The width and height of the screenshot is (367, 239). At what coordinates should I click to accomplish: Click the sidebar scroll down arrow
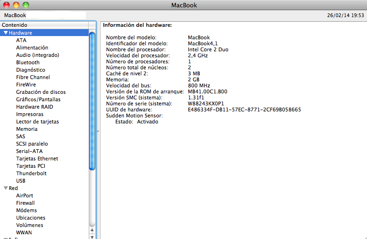click(x=92, y=237)
